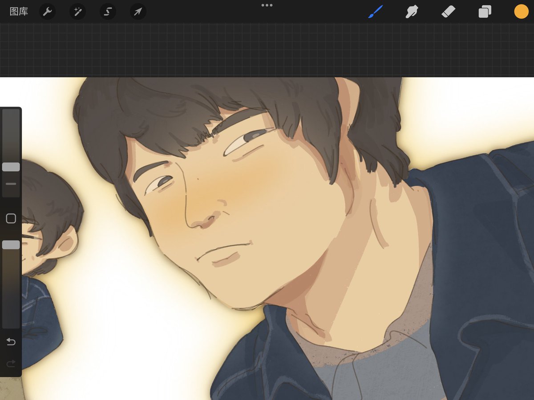Open the Gallery (图库) view

pyautogui.click(x=19, y=12)
